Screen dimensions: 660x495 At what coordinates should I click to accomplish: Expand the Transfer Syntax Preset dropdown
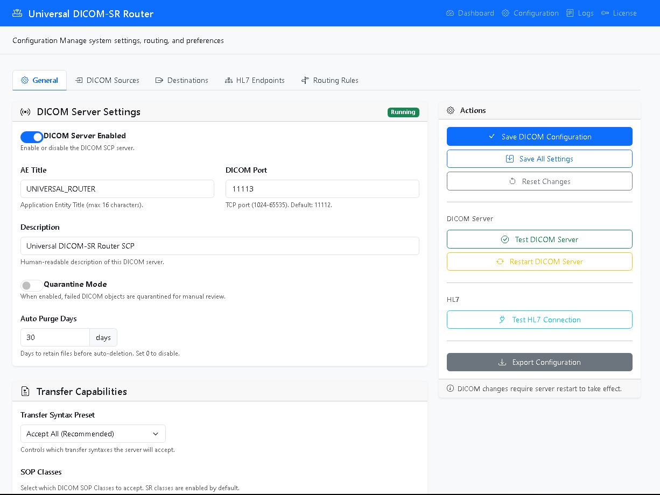[93, 434]
